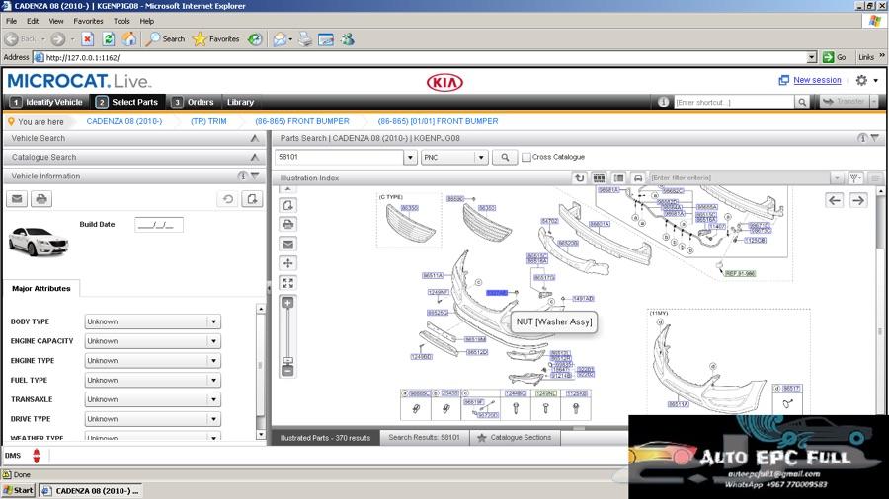The width and height of the screenshot is (889, 499).
Task: Open the Identify Vehicle tab
Action: [x=47, y=102]
